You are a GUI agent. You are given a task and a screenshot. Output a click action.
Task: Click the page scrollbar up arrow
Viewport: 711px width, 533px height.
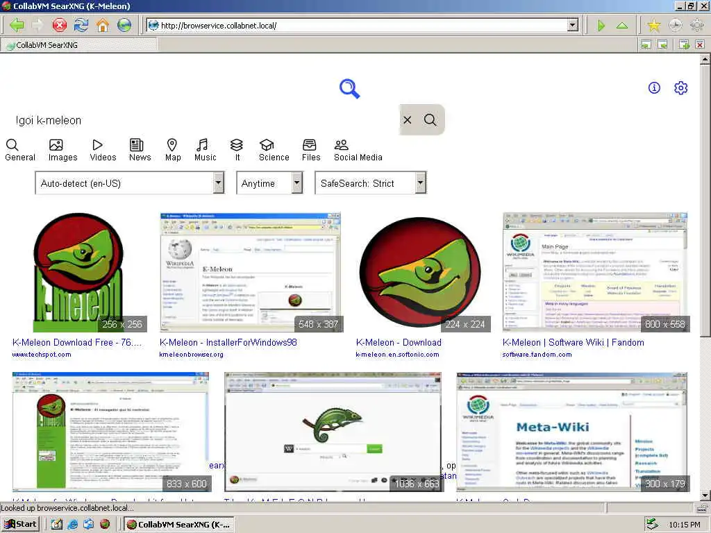click(705, 60)
